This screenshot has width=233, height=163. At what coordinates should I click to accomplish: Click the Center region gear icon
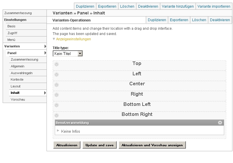57,85
